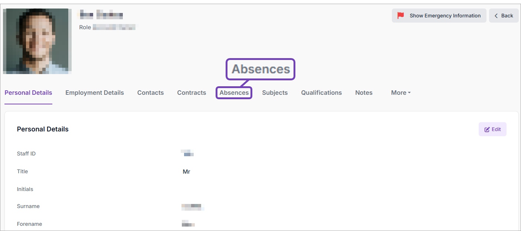The height and width of the screenshot is (231, 521).
Task: Click the red emergency flag icon
Action: click(401, 16)
